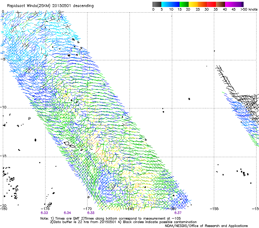Click the '-10' latitude axis label

click(x=3, y=107)
